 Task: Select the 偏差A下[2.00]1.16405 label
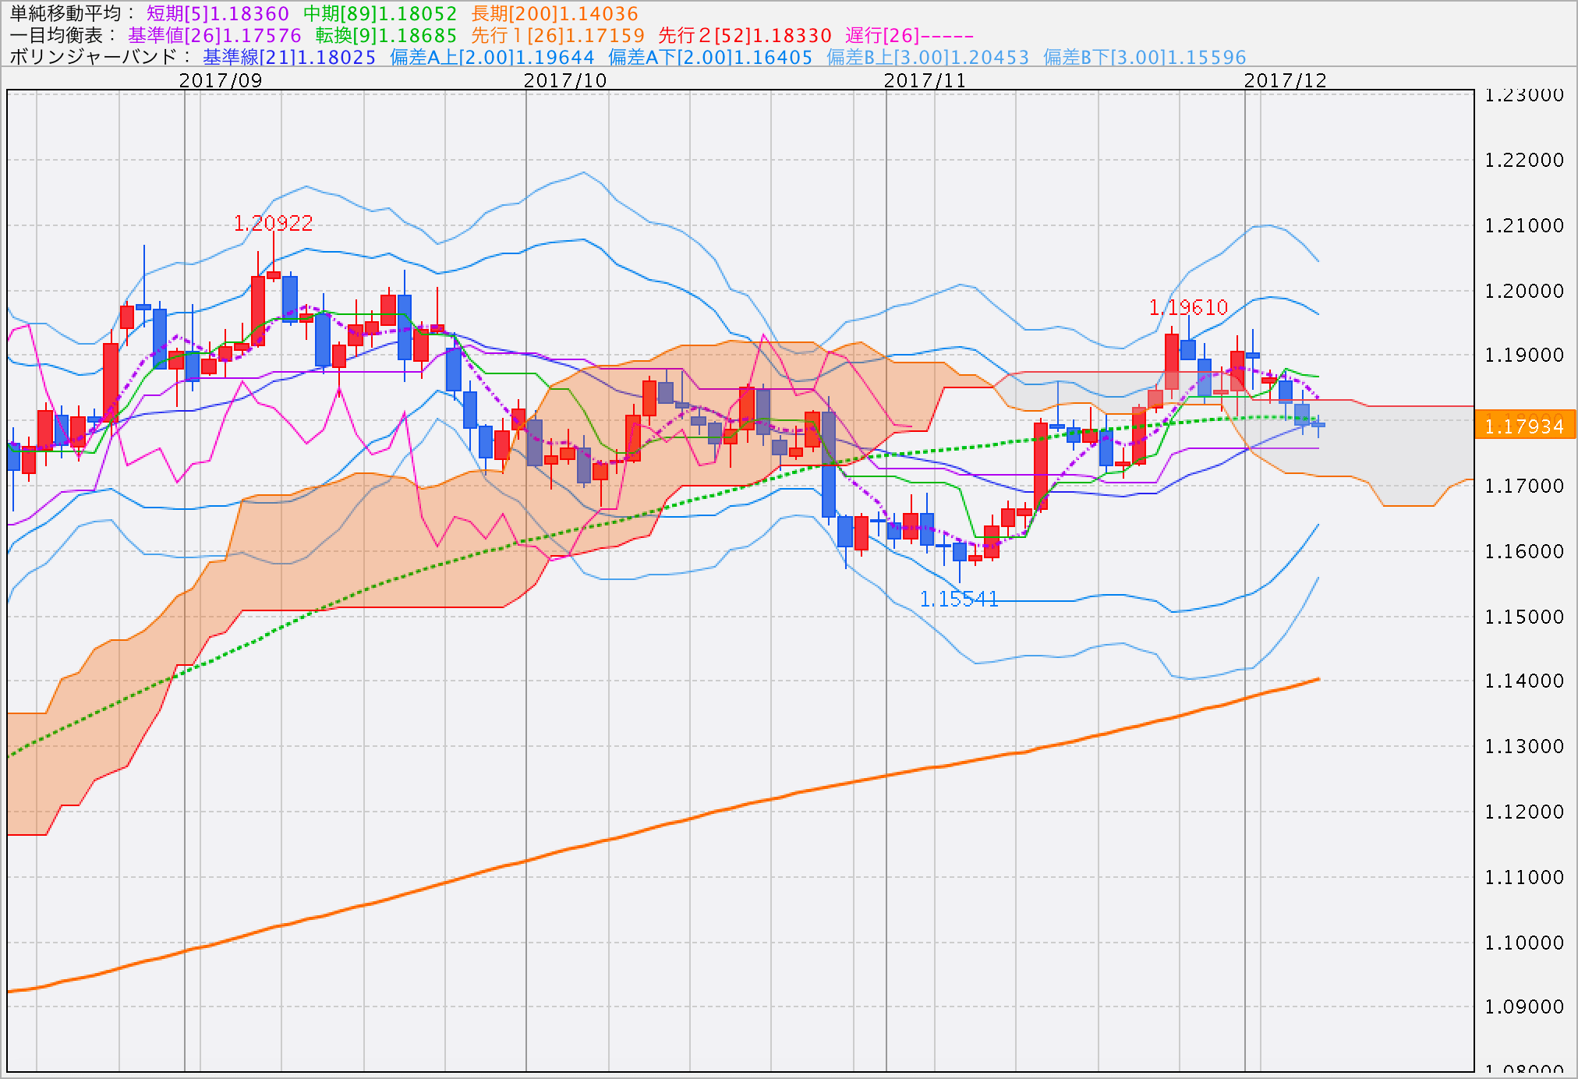coord(710,57)
